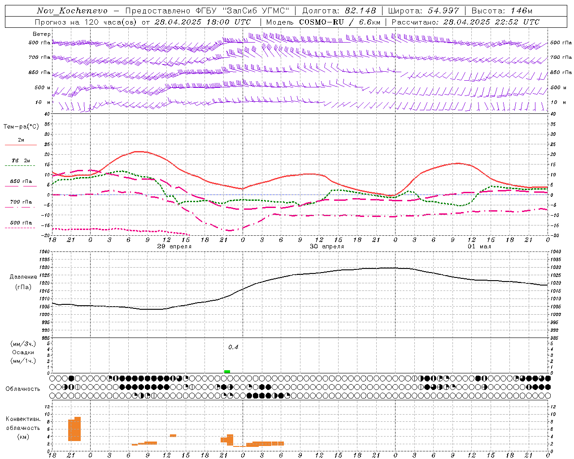Click the '30 апреля' date label
This screenshot has width=574, height=459.
(x=327, y=247)
